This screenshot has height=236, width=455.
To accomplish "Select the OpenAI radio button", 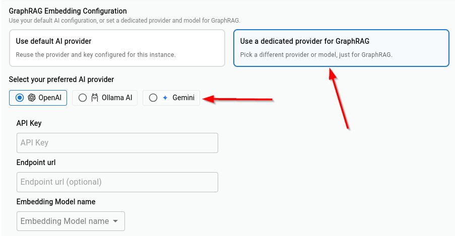I will pyautogui.click(x=20, y=98).
